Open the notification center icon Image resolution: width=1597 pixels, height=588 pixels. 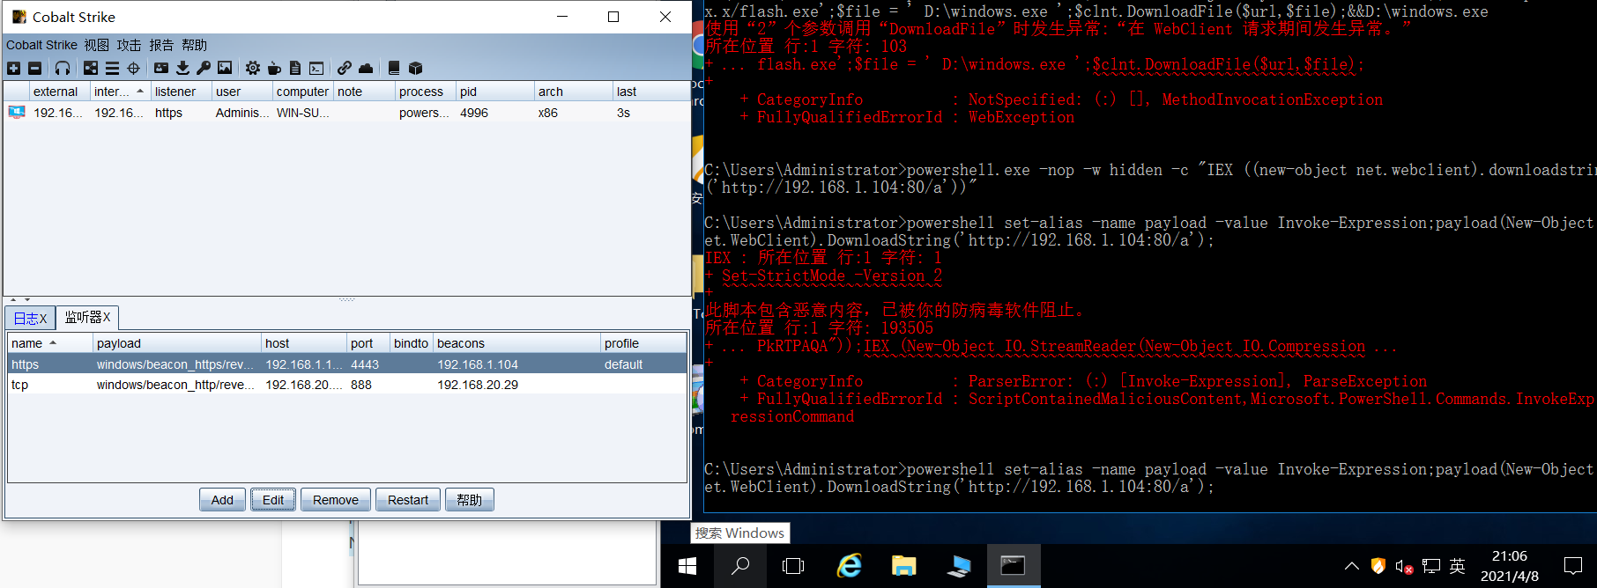coord(1573,566)
